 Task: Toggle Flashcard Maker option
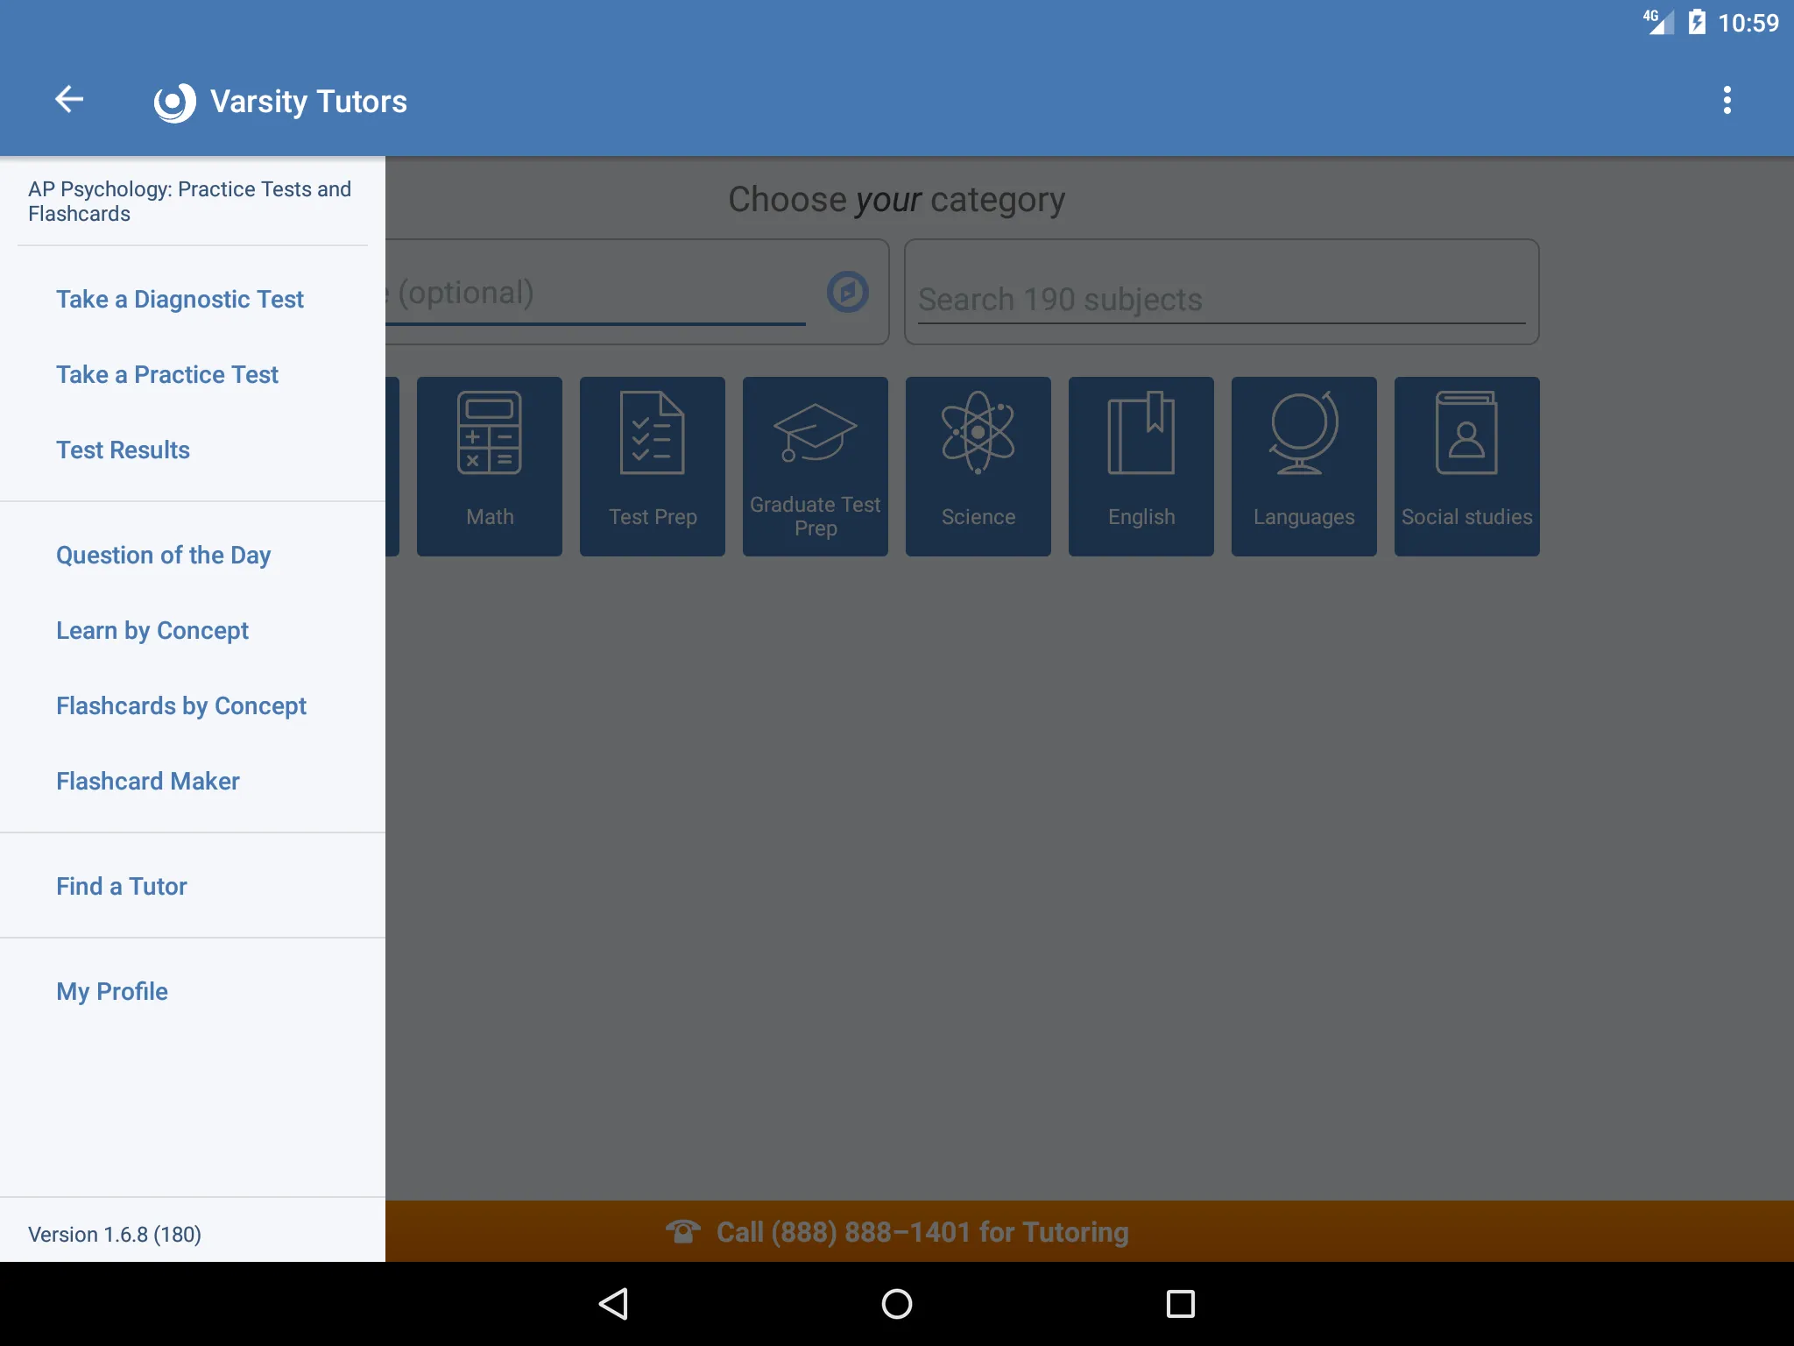pyautogui.click(x=147, y=781)
